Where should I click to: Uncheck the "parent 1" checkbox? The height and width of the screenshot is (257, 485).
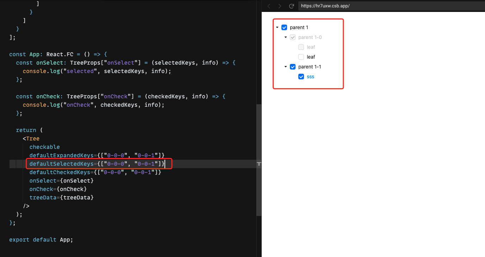[284, 27]
